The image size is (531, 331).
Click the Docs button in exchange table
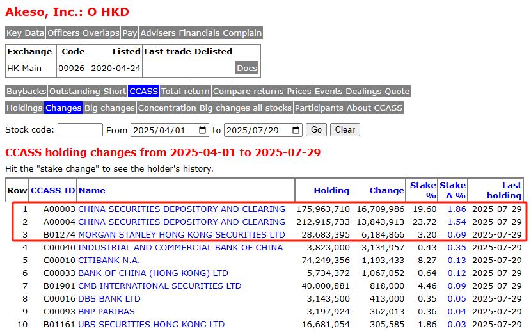pyautogui.click(x=247, y=68)
